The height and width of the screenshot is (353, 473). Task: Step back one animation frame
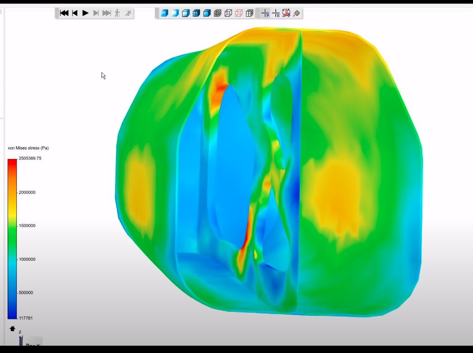pyautogui.click(x=75, y=13)
